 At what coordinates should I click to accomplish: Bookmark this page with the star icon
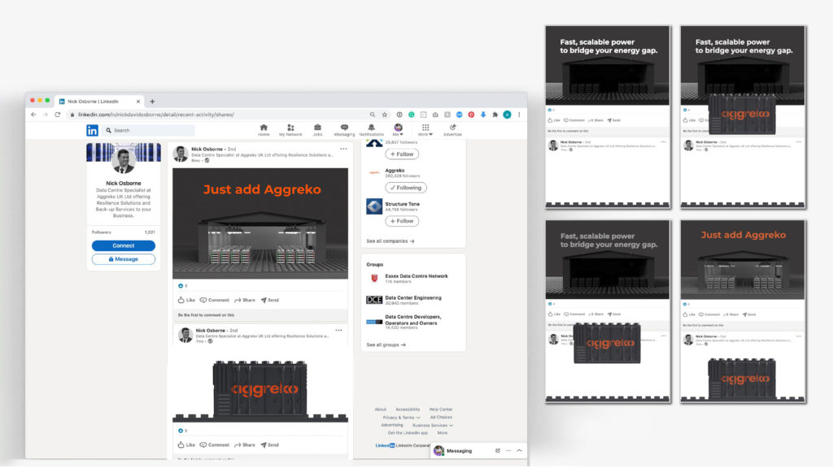pyautogui.click(x=385, y=115)
